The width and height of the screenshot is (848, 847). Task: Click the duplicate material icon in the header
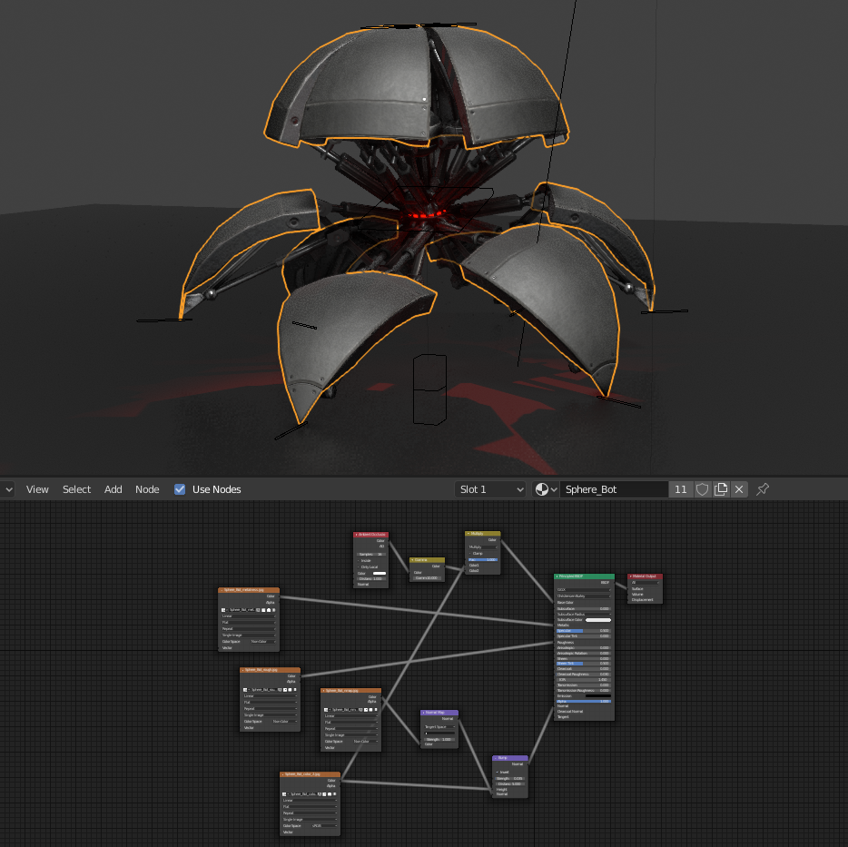[x=720, y=489]
